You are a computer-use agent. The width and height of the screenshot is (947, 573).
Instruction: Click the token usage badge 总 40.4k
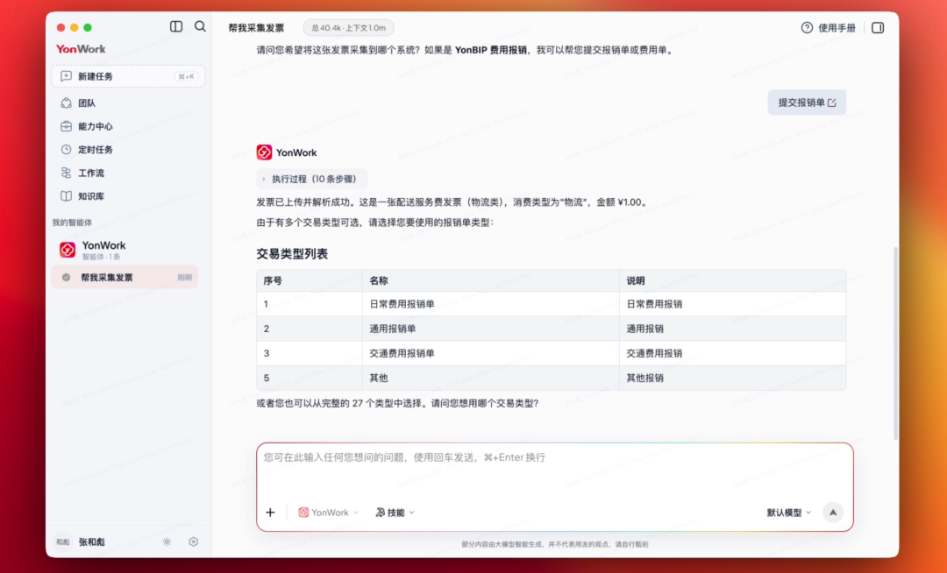(348, 28)
